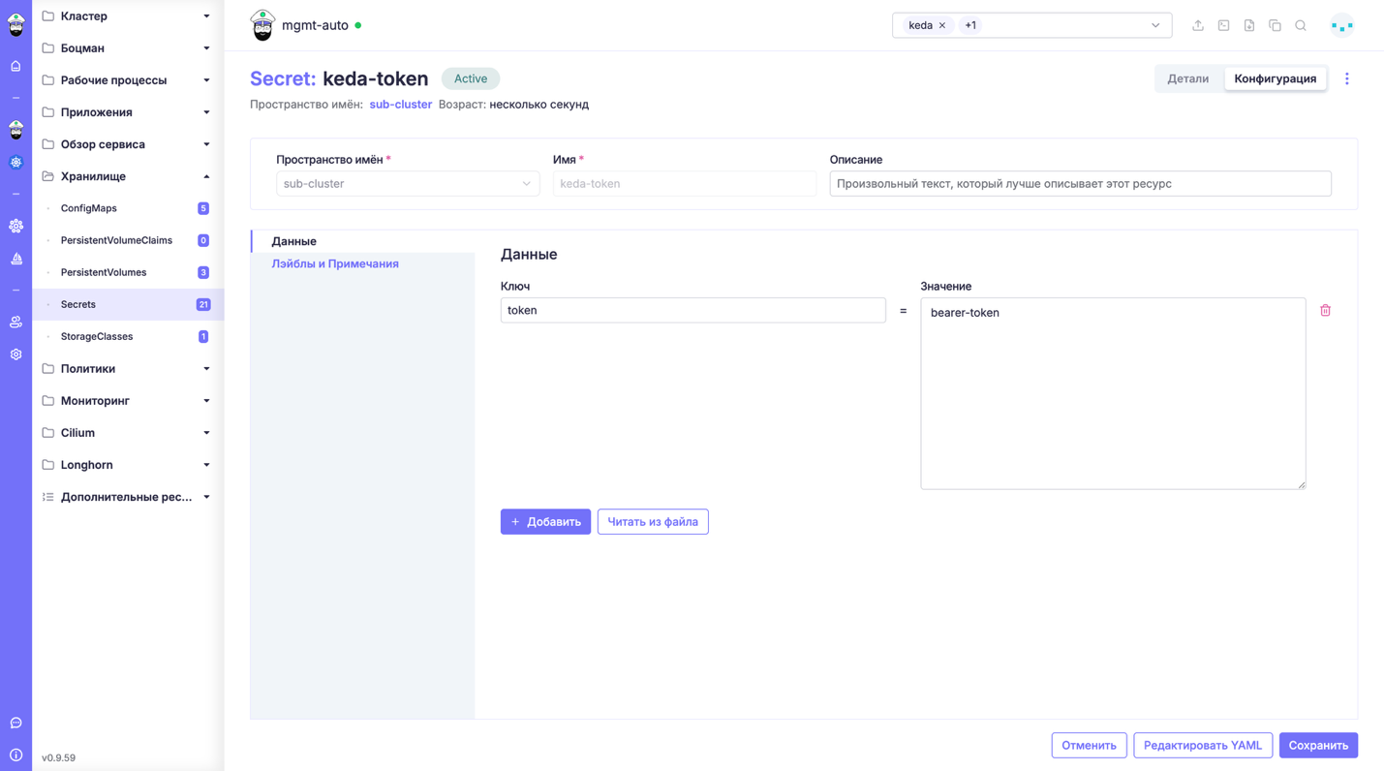Click the copy kubeconfig icon in the header
The height and width of the screenshot is (771, 1384).
point(1276,25)
